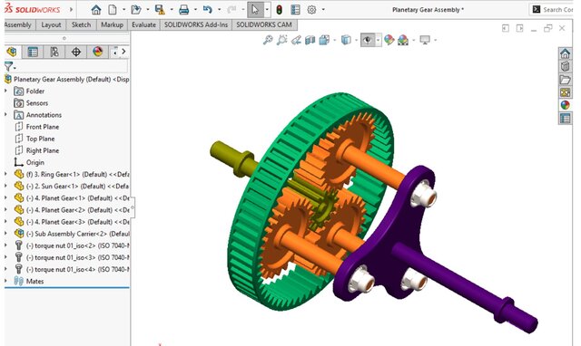Switch to the Layout tab
This screenshot has height=346, width=581.
tap(51, 24)
